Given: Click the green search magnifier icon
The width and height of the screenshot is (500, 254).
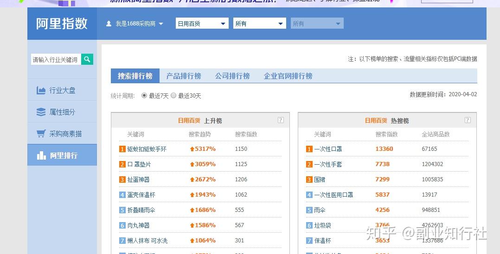Looking at the screenshot, I should [x=87, y=59].
